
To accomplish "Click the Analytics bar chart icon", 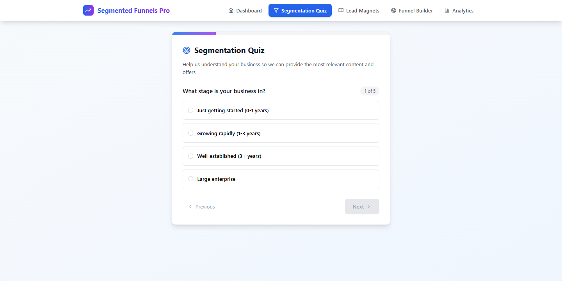I will pos(447,11).
